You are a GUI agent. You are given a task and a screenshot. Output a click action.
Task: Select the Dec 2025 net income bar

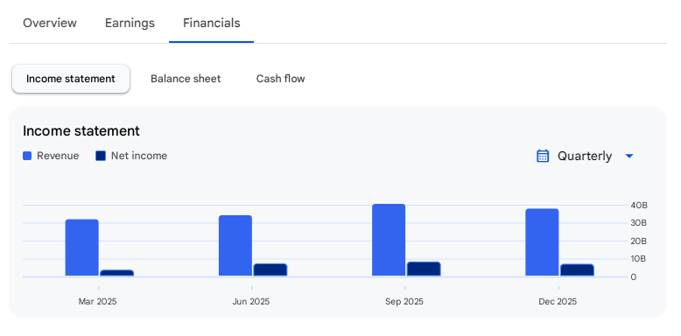577,269
